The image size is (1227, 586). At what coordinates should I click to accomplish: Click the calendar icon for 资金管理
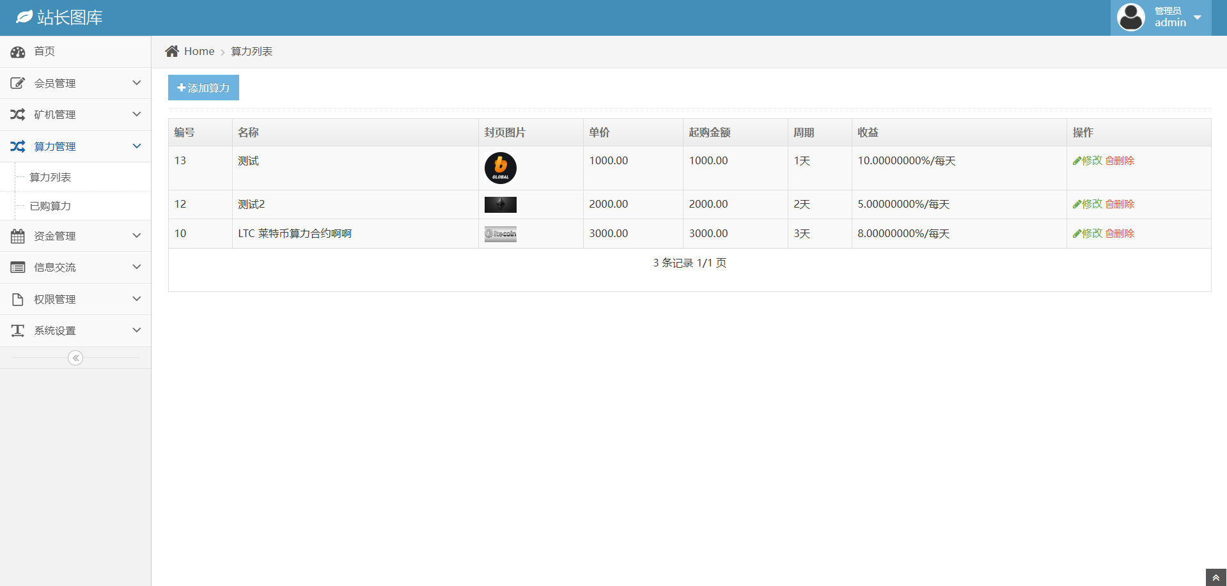coord(18,236)
